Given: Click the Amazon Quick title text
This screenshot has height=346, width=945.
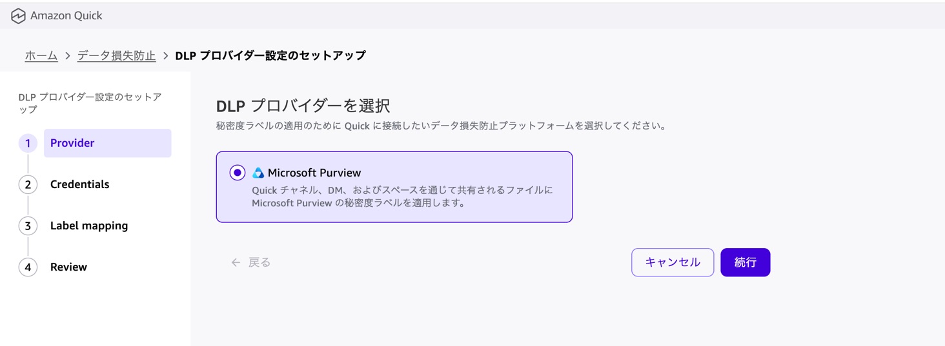Looking at the screenshot, I should point(66,15).
